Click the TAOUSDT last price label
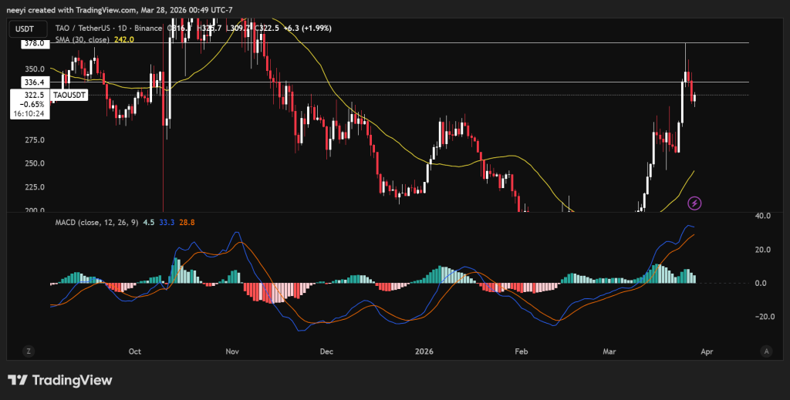Screen dimensions: 790x400 pos(69,95)
